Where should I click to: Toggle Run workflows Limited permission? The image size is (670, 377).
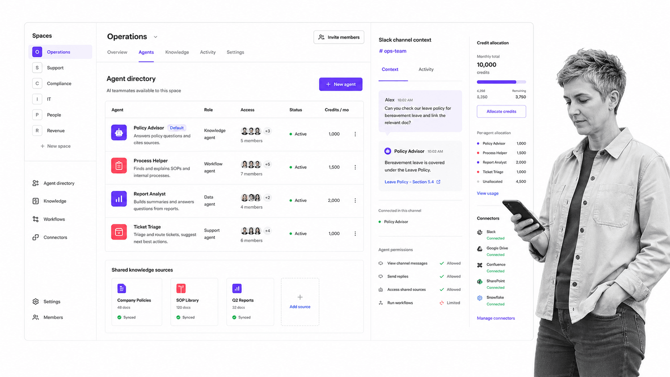pos(450,303)
